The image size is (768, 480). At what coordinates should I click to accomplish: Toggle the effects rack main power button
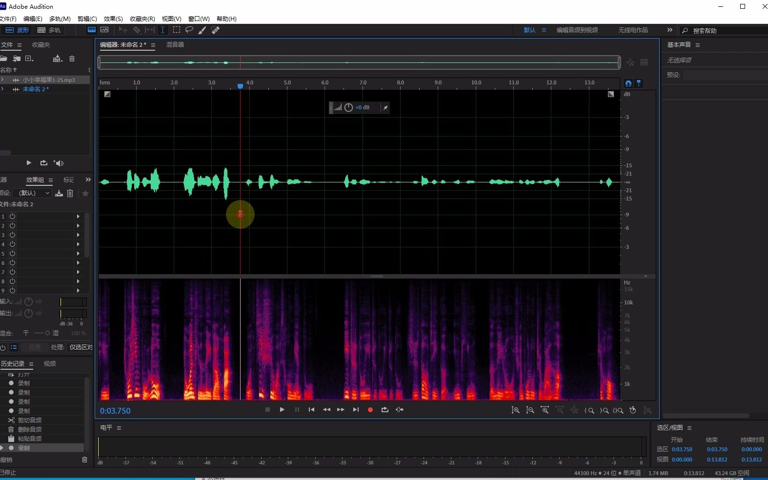click(x=3, y=347)
